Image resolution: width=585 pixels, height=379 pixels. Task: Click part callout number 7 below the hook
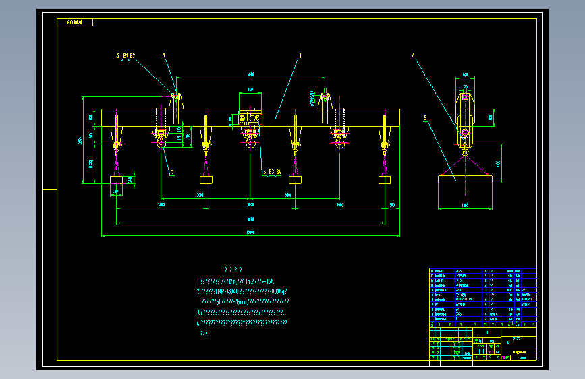172,173
